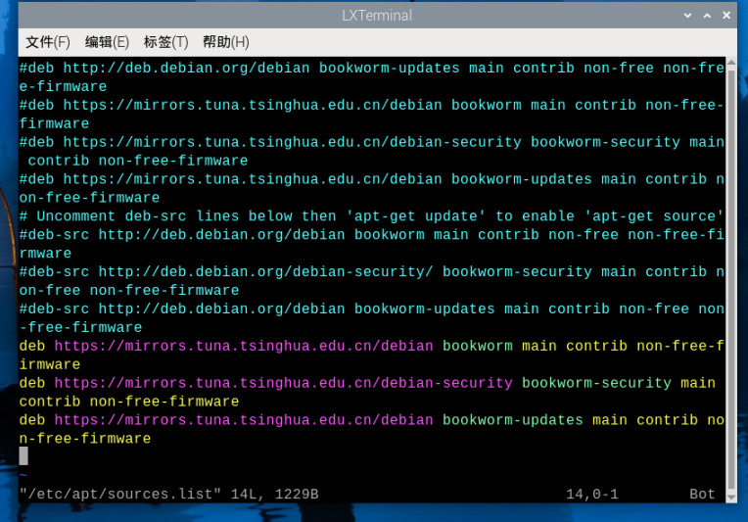The image size is (748, 522).
Task: Click the "Bot" indicator in the status line
Action: point(702,494)
